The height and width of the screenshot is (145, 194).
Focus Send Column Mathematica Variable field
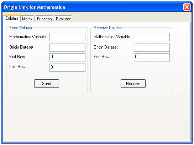[67, 37]
